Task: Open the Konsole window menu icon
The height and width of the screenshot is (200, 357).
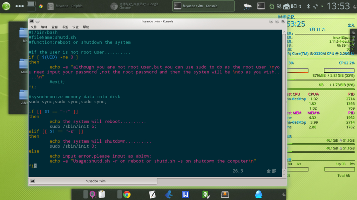Action: pyautogui.click(x=32, y=21)
